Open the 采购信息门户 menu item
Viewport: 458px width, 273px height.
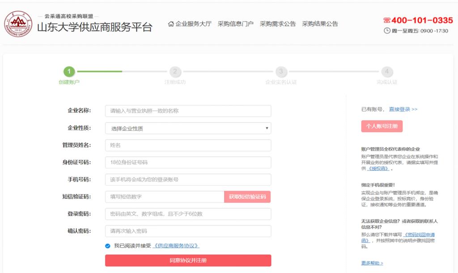point(235,24)
